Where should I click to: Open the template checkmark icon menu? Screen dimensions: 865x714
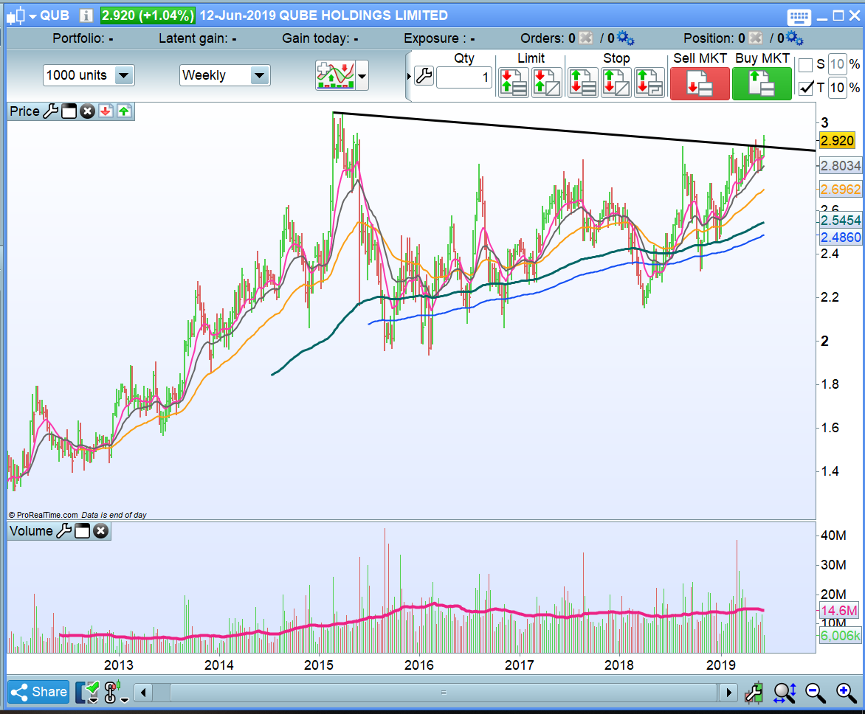88,693
